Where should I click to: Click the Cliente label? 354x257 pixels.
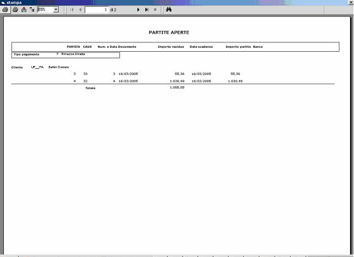(17, 67)
